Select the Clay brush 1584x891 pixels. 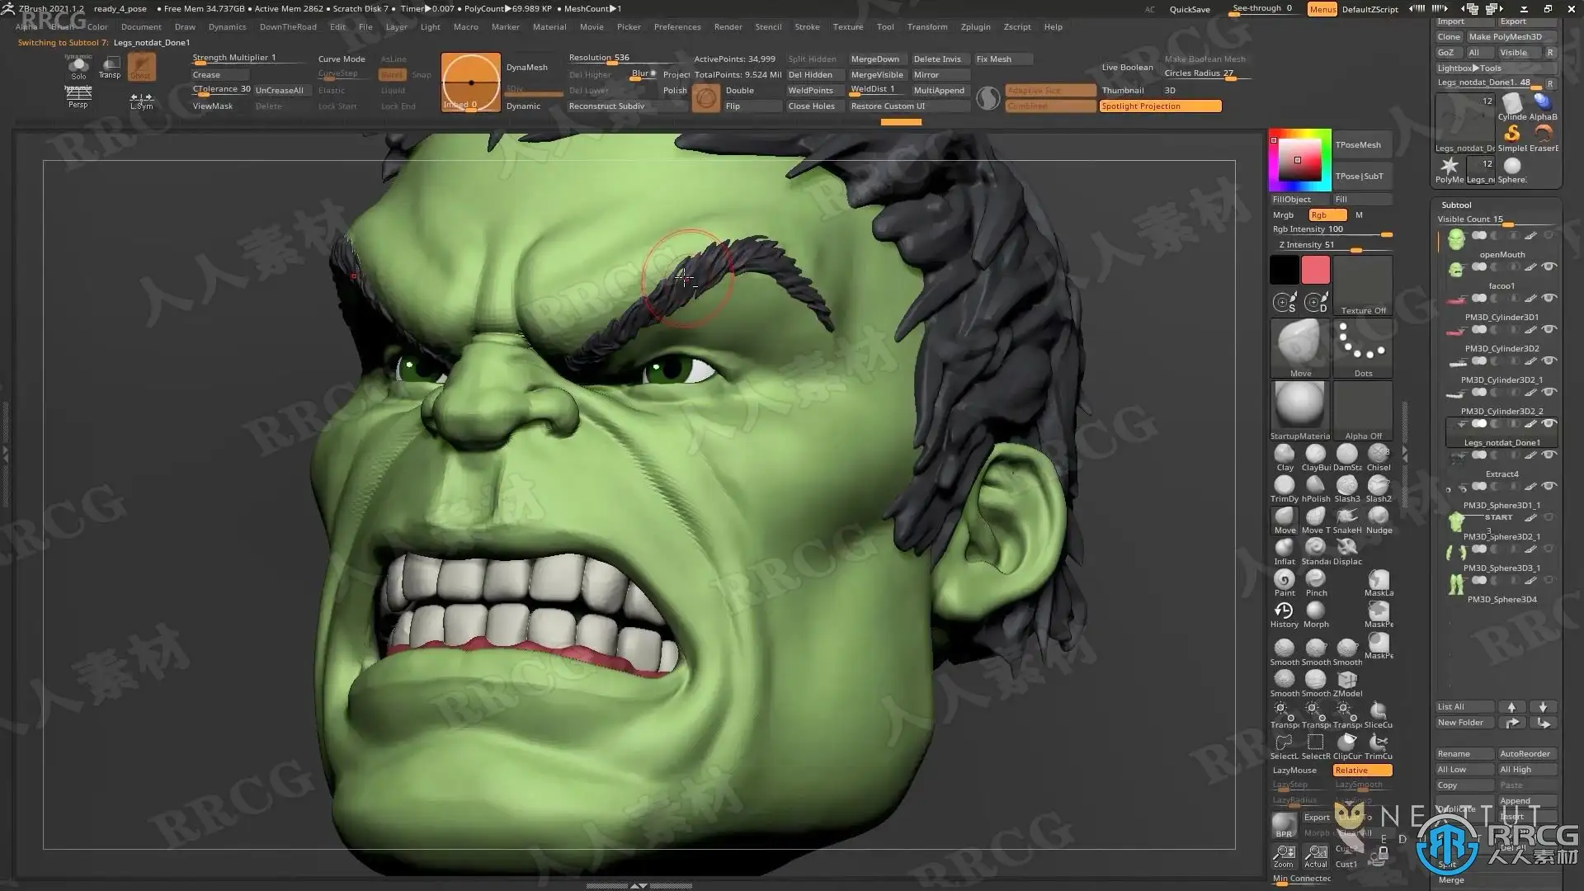coord(1285,457)
